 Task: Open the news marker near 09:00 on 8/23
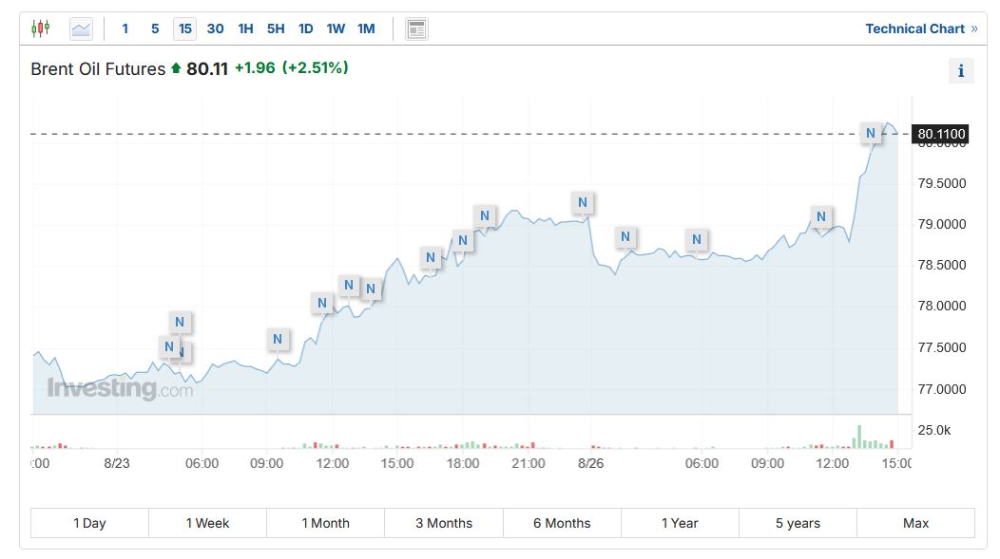(278, 339)
